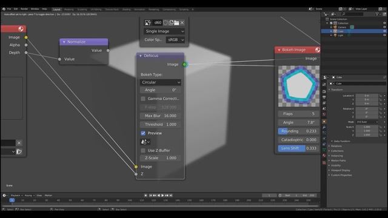The height and width of the screenshot is (218, 388).
Task: Open the Window menu
Action: (35, 9)
